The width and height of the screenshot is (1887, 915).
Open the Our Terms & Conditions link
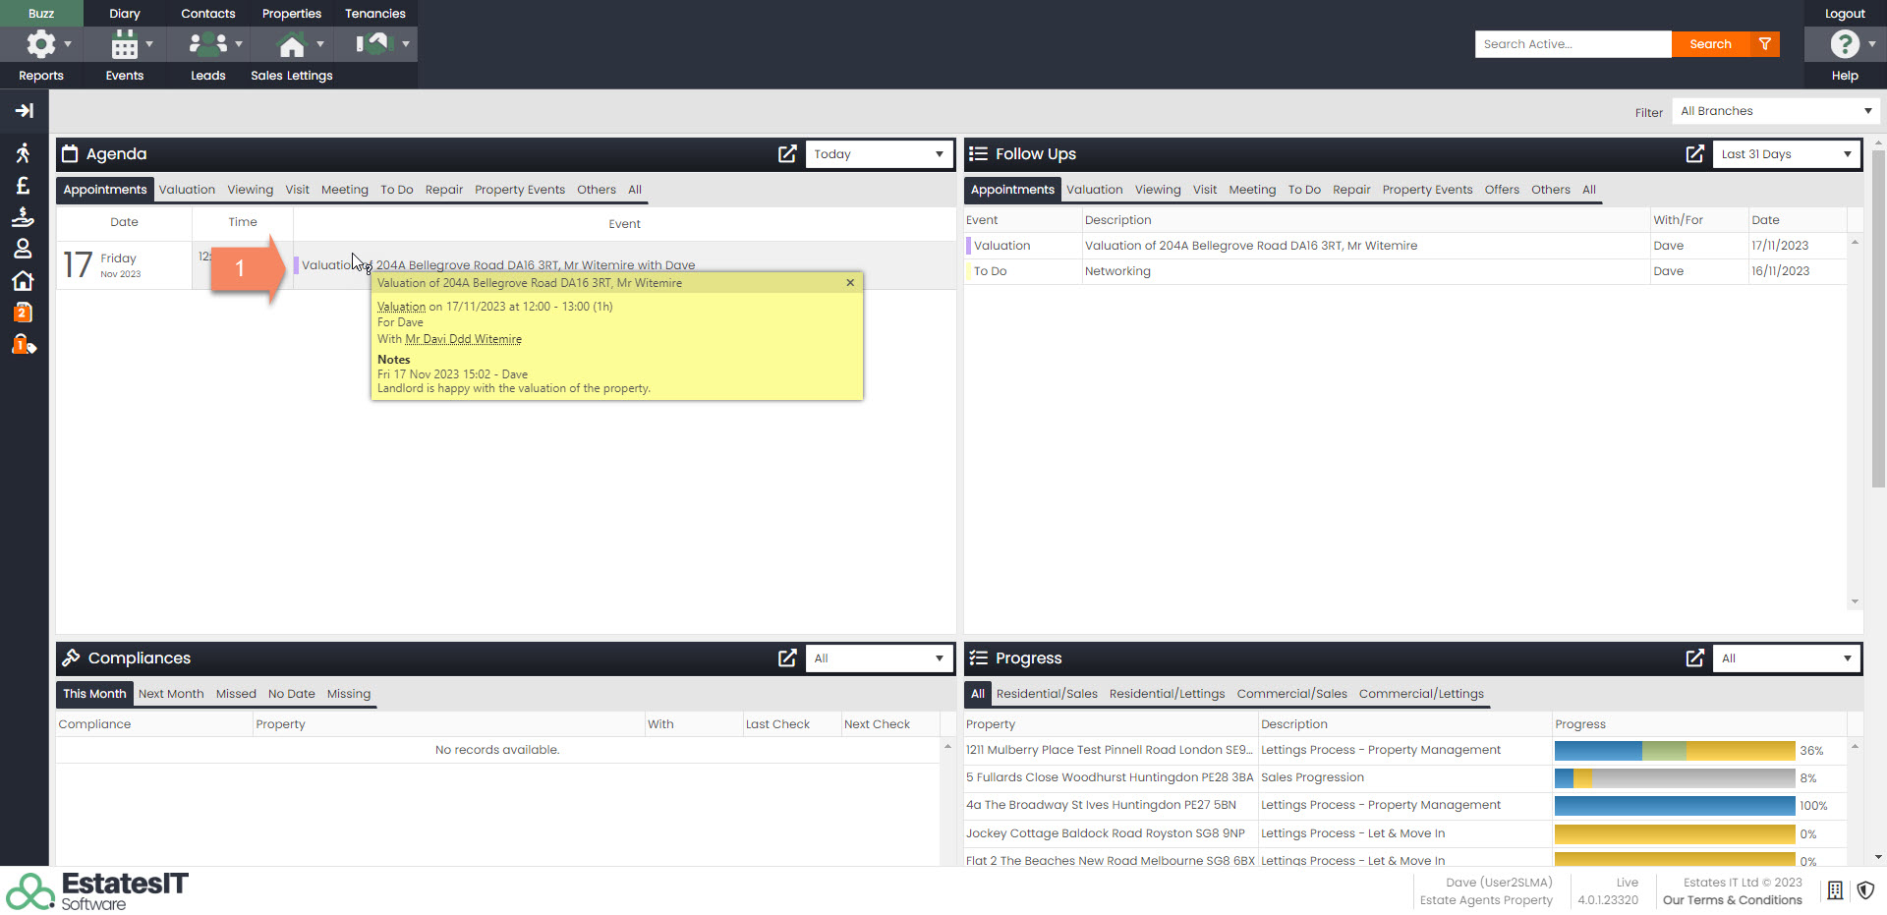pyautogui.click(x=1732, y=900)
